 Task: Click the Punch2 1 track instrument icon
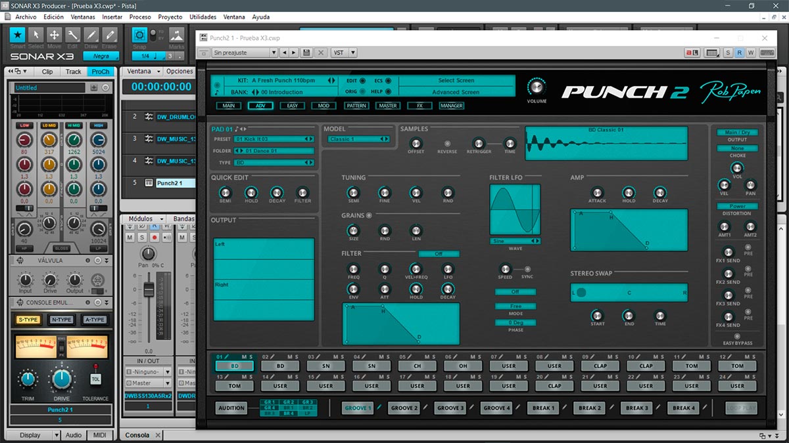click(x=149, y=183)
